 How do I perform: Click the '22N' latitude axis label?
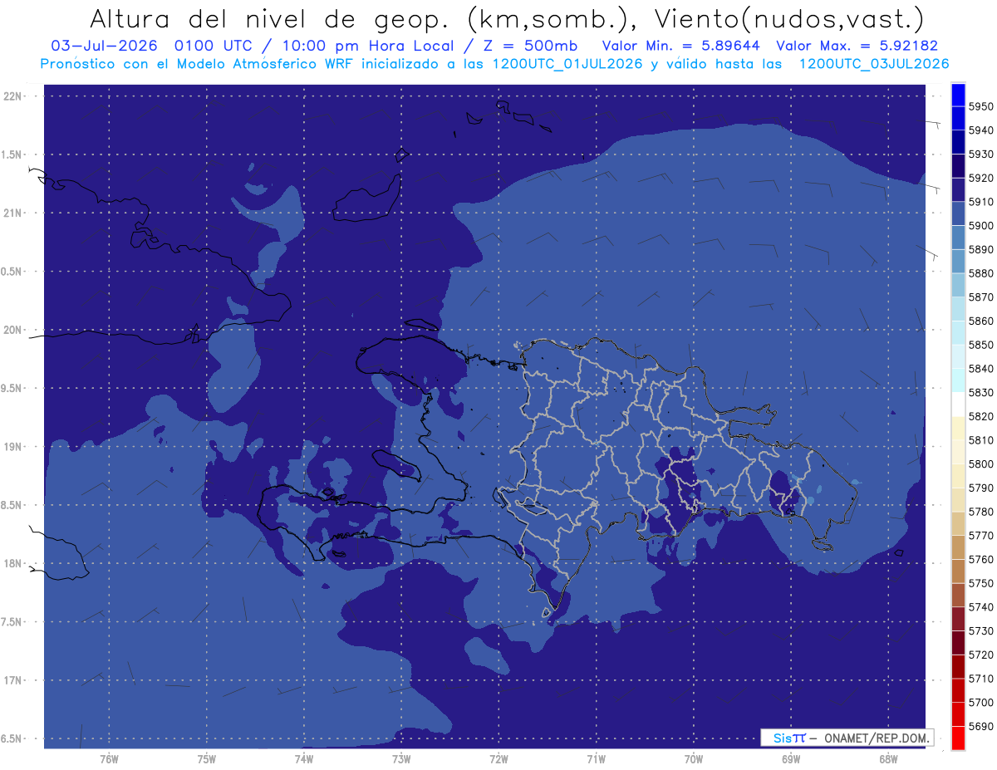tap(12, 96)
